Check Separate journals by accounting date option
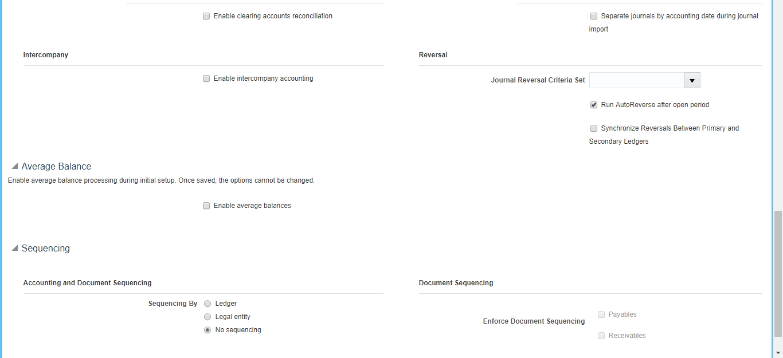 coord(594,17)
